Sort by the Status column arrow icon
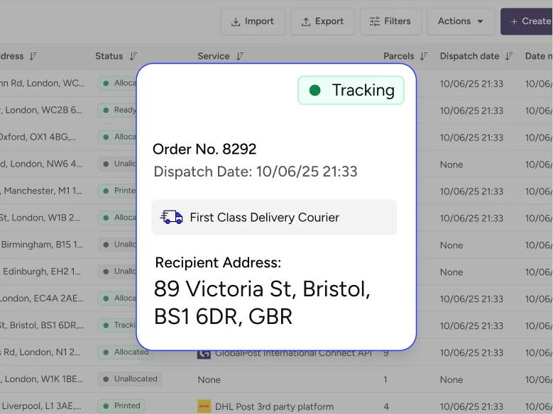Screen dimensions: 553x414 (133, 56)
